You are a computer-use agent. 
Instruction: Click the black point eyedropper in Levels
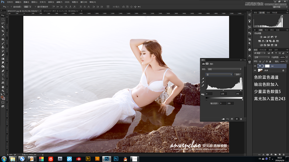point(203,79)
